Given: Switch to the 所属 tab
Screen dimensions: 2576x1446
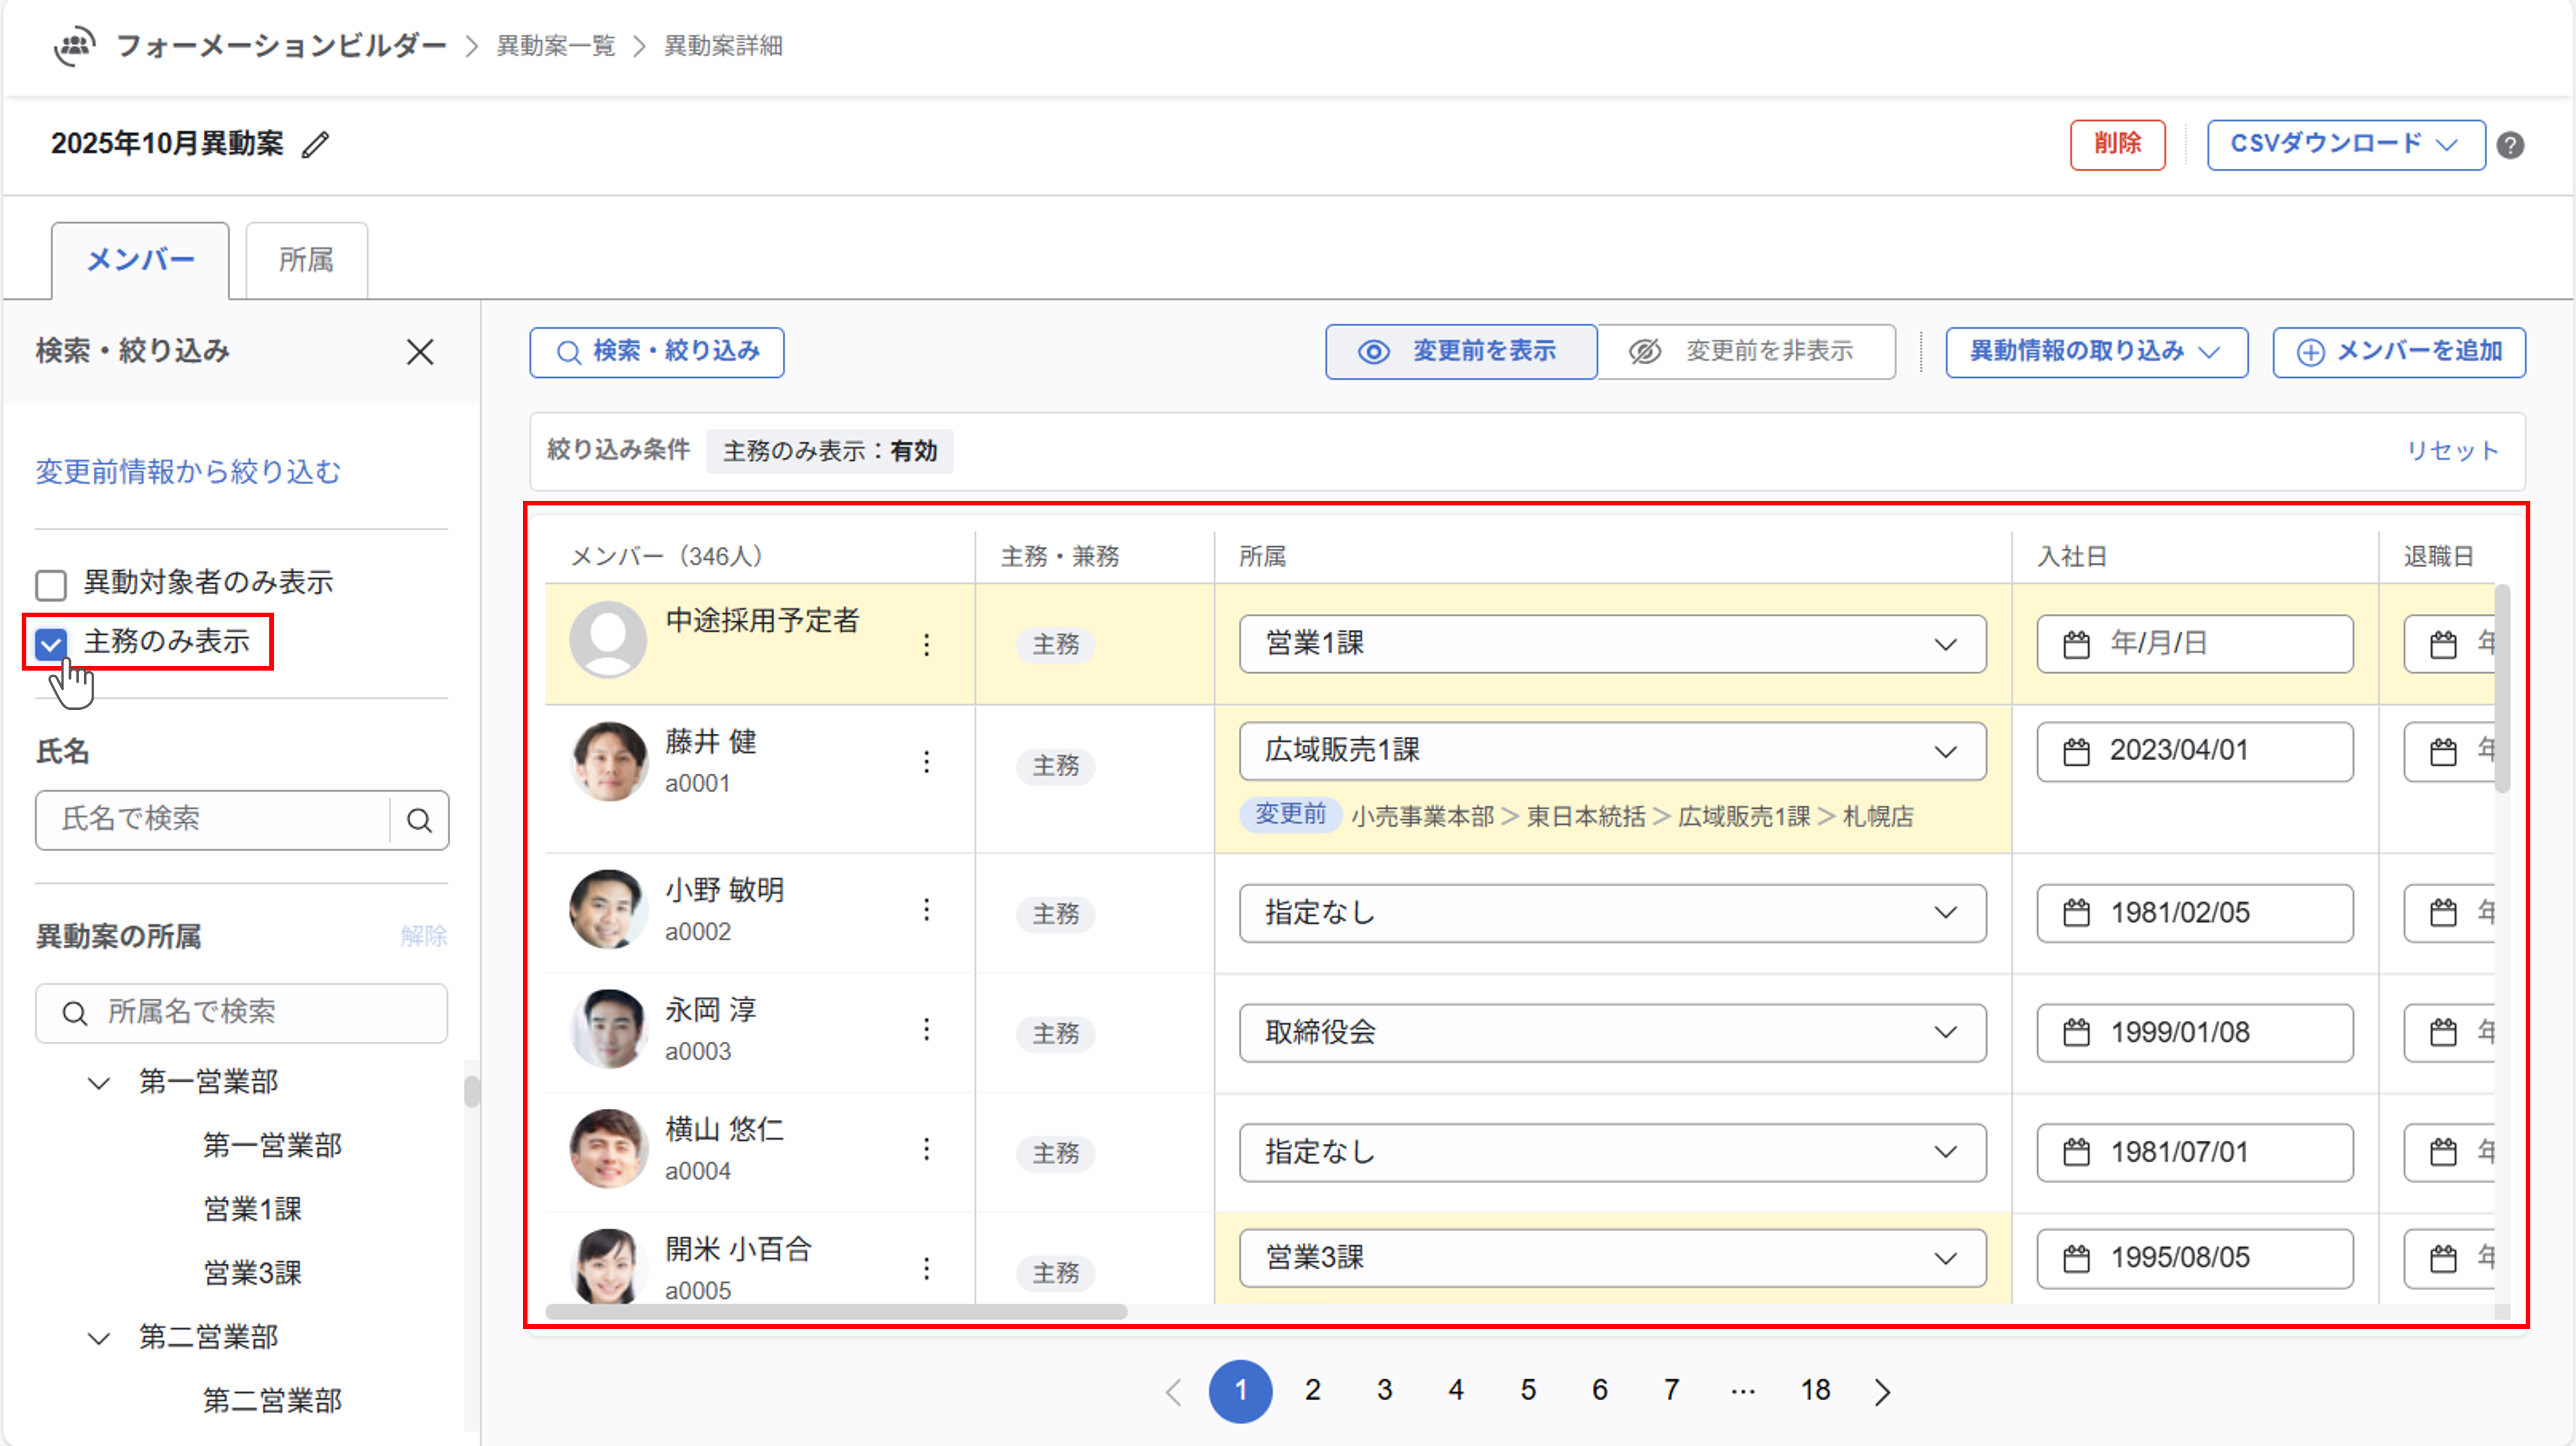Looking at the screenshot, I should pyautogui.click(x=306, y=260).
